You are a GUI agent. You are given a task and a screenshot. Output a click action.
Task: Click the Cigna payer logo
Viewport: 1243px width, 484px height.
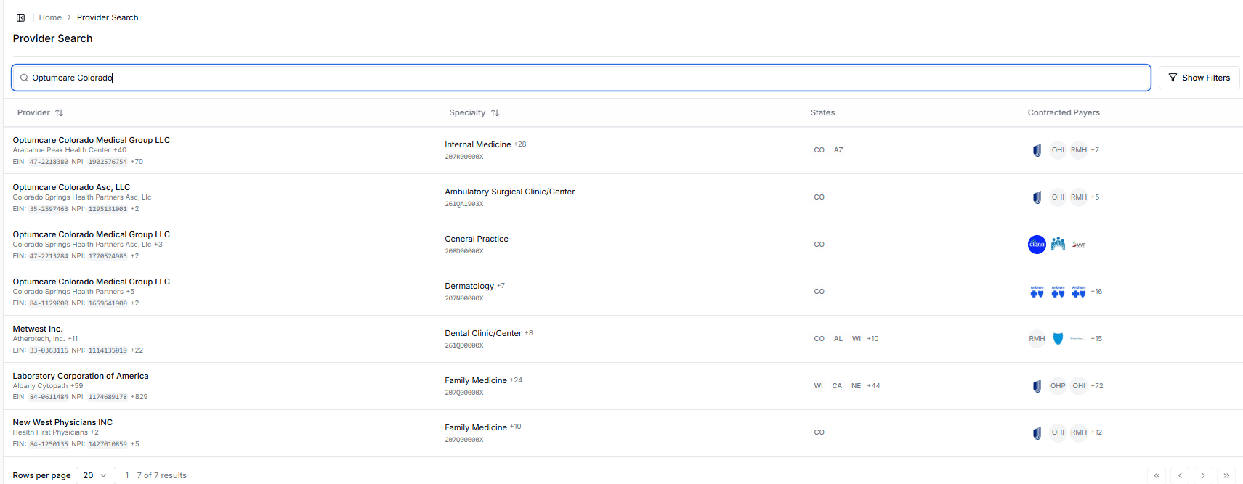click(1037, 245)
